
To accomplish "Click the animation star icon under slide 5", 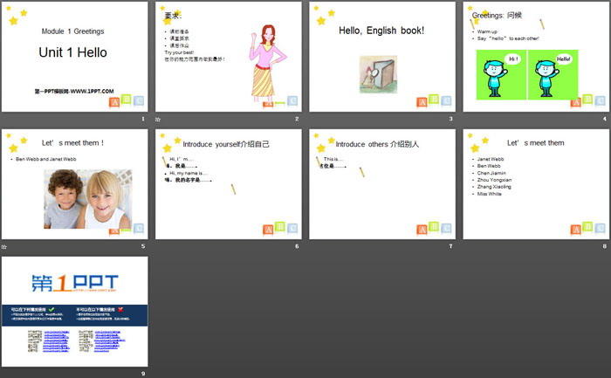I will click(x=4, y=247).
